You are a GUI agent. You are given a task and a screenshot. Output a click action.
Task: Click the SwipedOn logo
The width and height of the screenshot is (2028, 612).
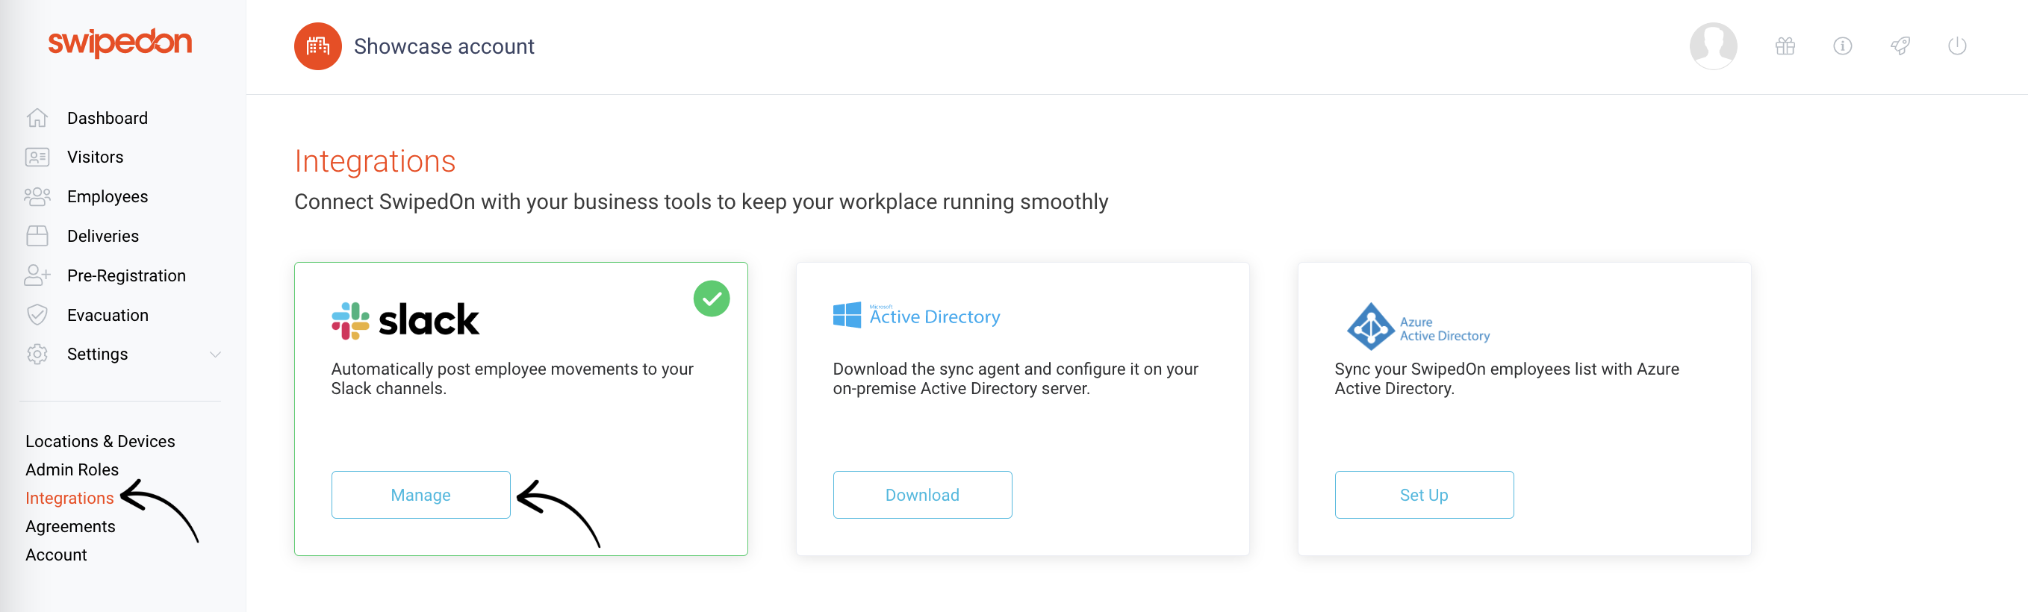tap(119, 43)
